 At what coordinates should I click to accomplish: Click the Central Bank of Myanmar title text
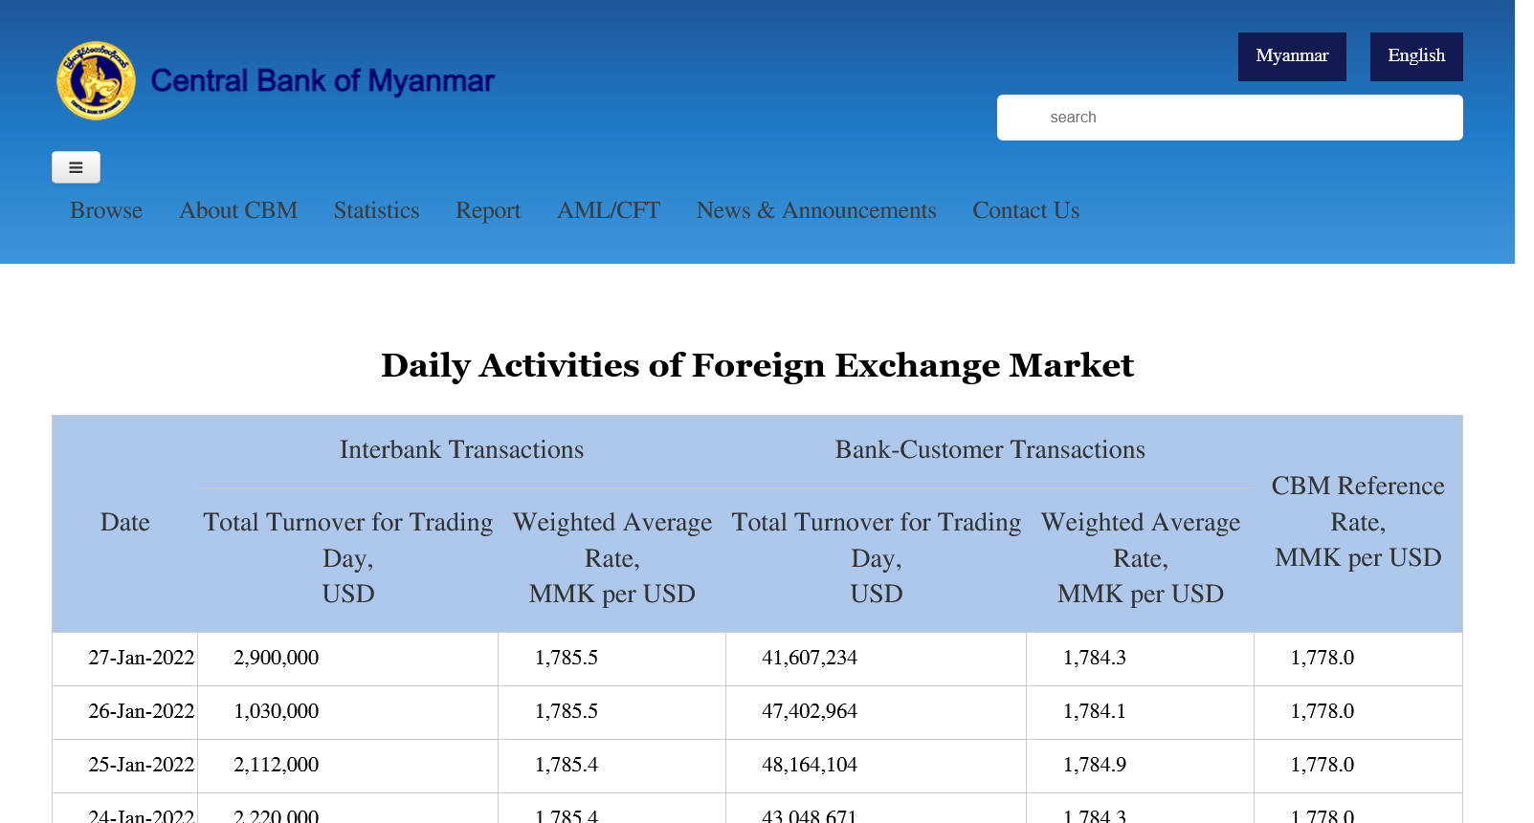(322, 81)
